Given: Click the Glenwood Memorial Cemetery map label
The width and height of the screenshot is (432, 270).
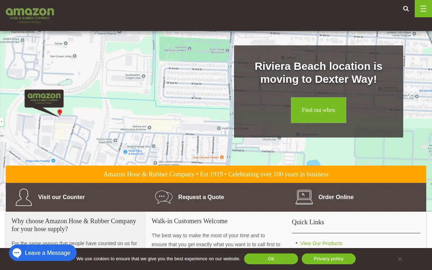Looking at the screenshot, I should click(176, 49).
